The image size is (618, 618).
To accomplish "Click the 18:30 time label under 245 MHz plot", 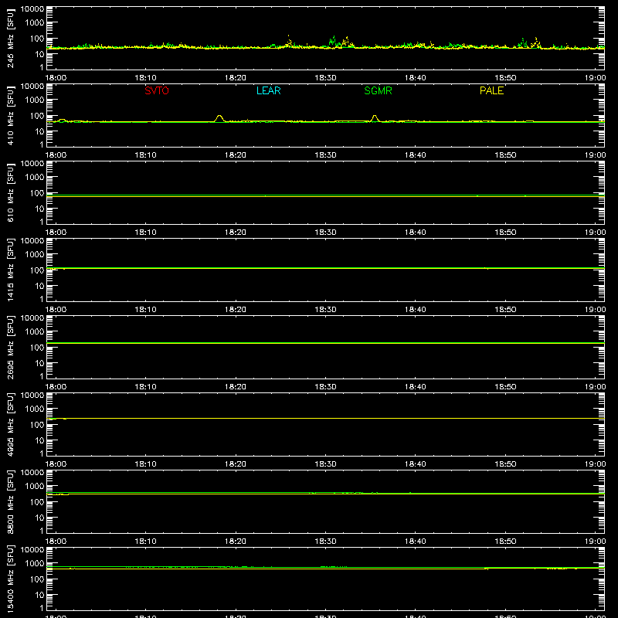I will pos(325,78).
